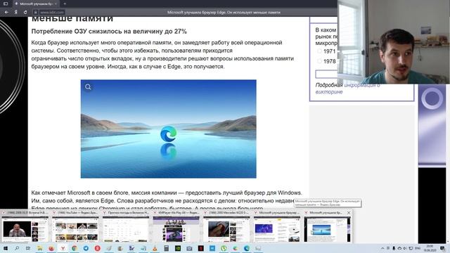Show hidden system tray icons chevron
The height and width of the screenshot is (253, 450).
pyautogui.click(x=382, y=248)
